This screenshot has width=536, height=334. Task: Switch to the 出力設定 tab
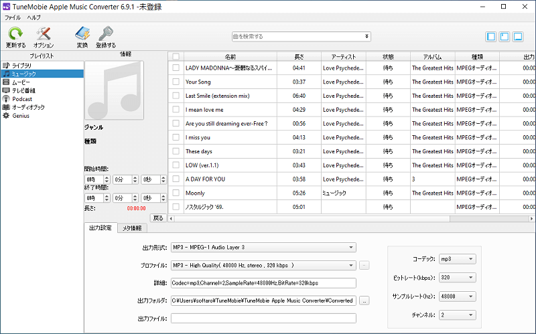100,228
